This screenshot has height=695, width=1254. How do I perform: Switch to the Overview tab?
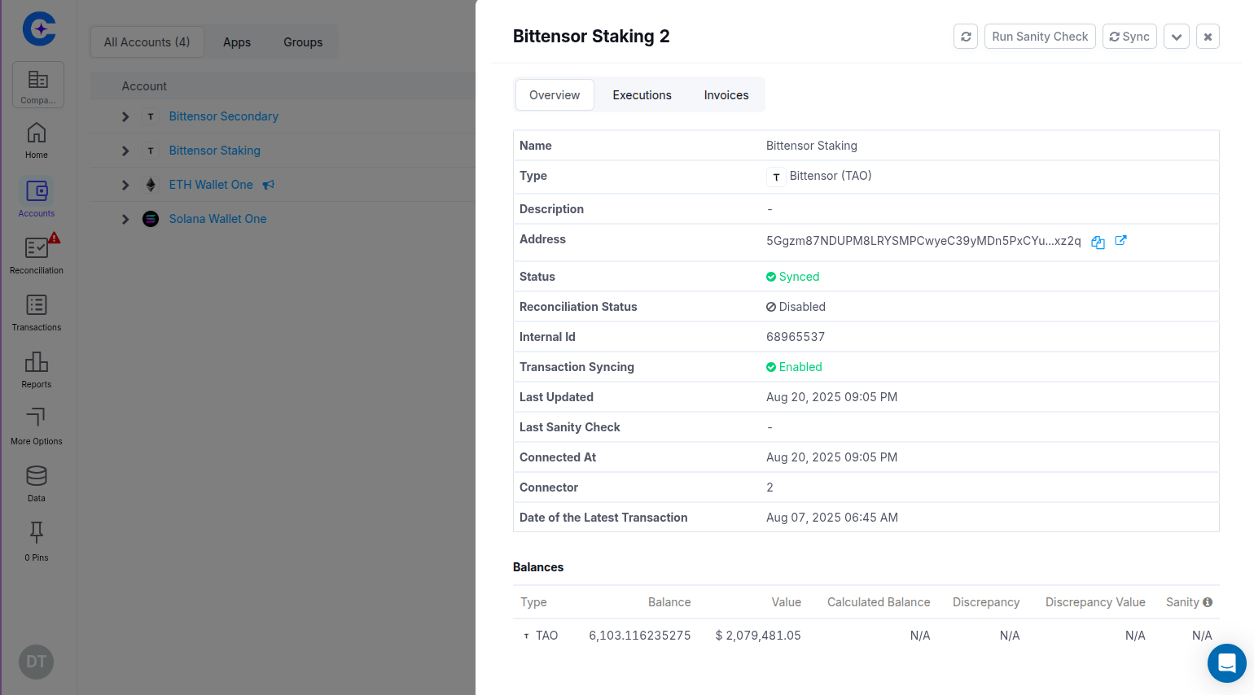pyautogui.click(x=555, y=95)
